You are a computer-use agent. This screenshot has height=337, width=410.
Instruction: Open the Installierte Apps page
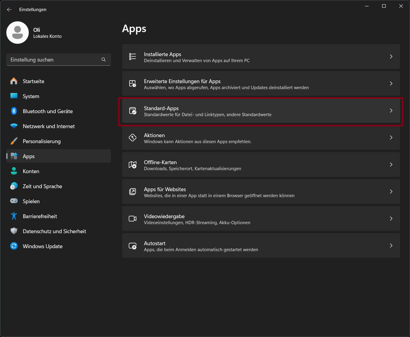pyautogui.click(x=261, y=57)
